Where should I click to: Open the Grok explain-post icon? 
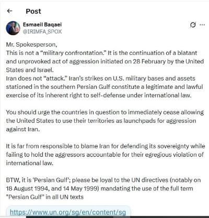193,25
